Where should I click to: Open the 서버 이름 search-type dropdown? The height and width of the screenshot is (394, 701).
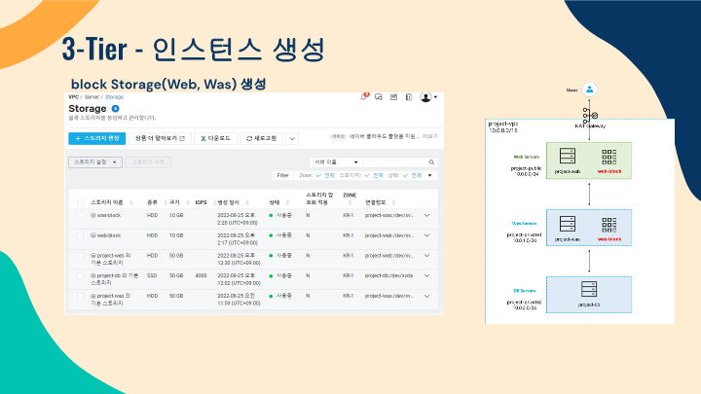pyautogui.click(x=336, y=162)
